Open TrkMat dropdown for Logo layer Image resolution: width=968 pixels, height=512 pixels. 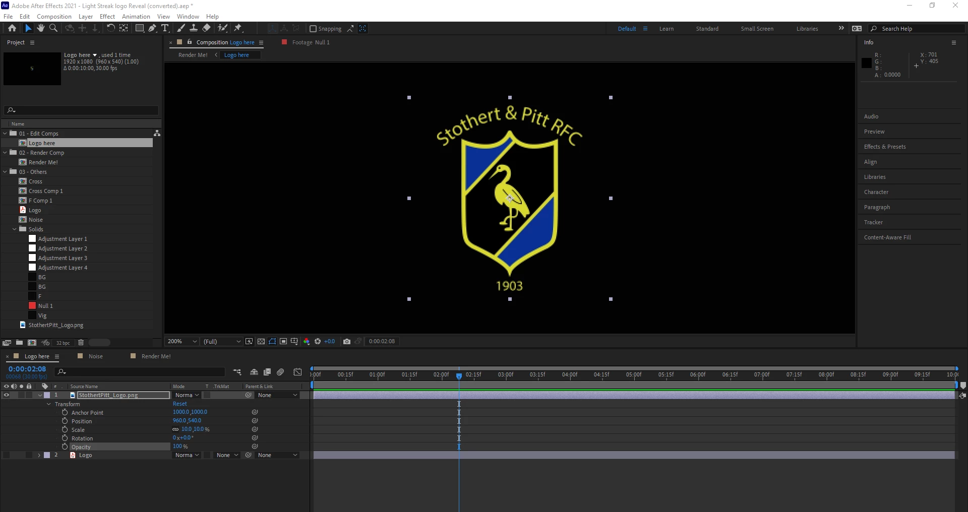click(227, 455)
